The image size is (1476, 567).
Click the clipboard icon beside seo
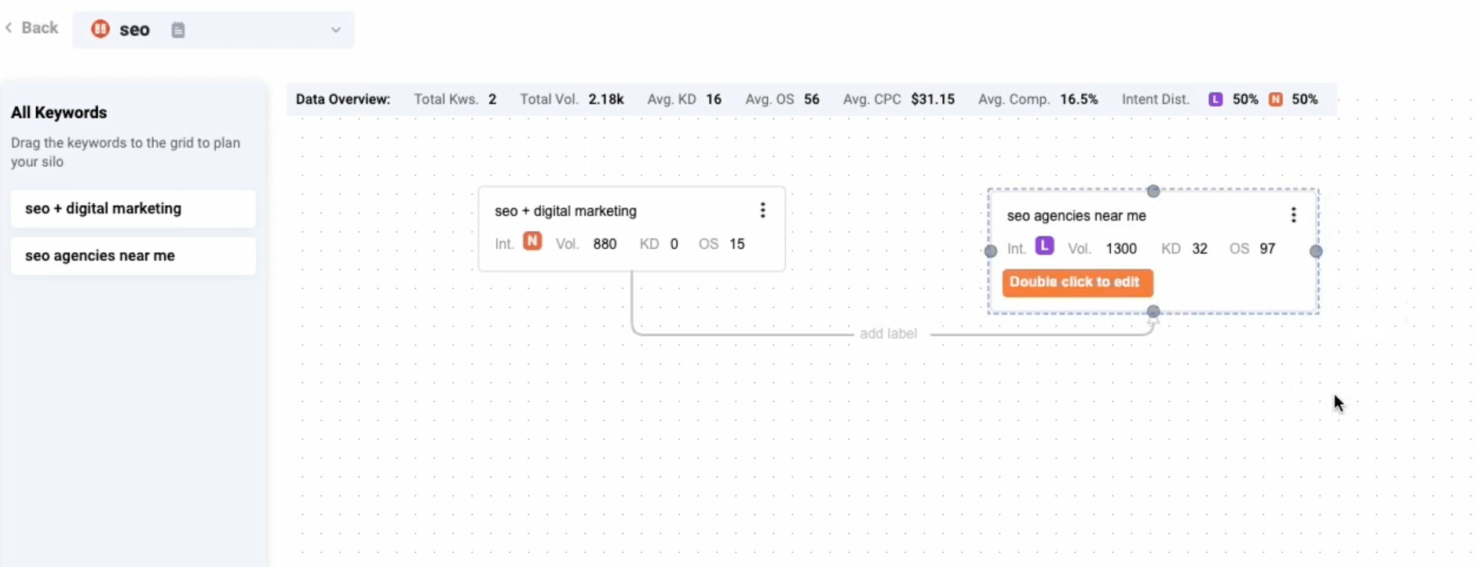tap(178, 30)
